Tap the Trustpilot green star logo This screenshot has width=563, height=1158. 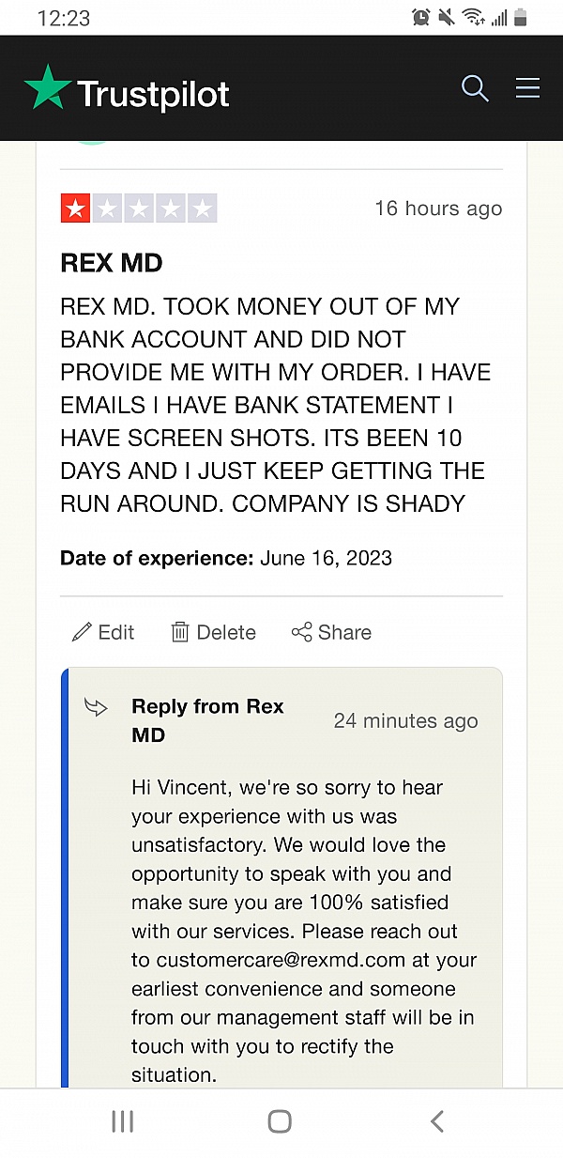coord(48,88)
